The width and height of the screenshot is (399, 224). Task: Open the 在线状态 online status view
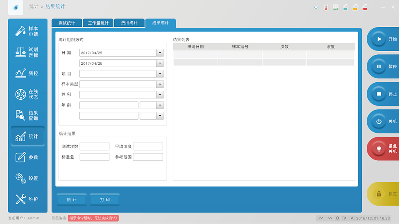click(26, 94)
